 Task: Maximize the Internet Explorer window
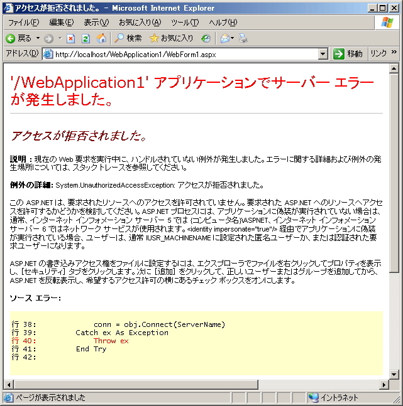[x=382, y=8]
